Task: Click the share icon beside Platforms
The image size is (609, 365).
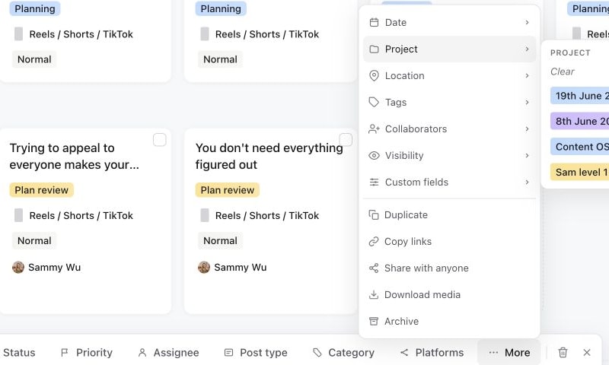Action: point(404,352)
